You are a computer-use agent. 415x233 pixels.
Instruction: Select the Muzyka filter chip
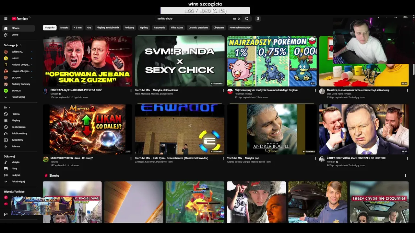coord(64,28)
